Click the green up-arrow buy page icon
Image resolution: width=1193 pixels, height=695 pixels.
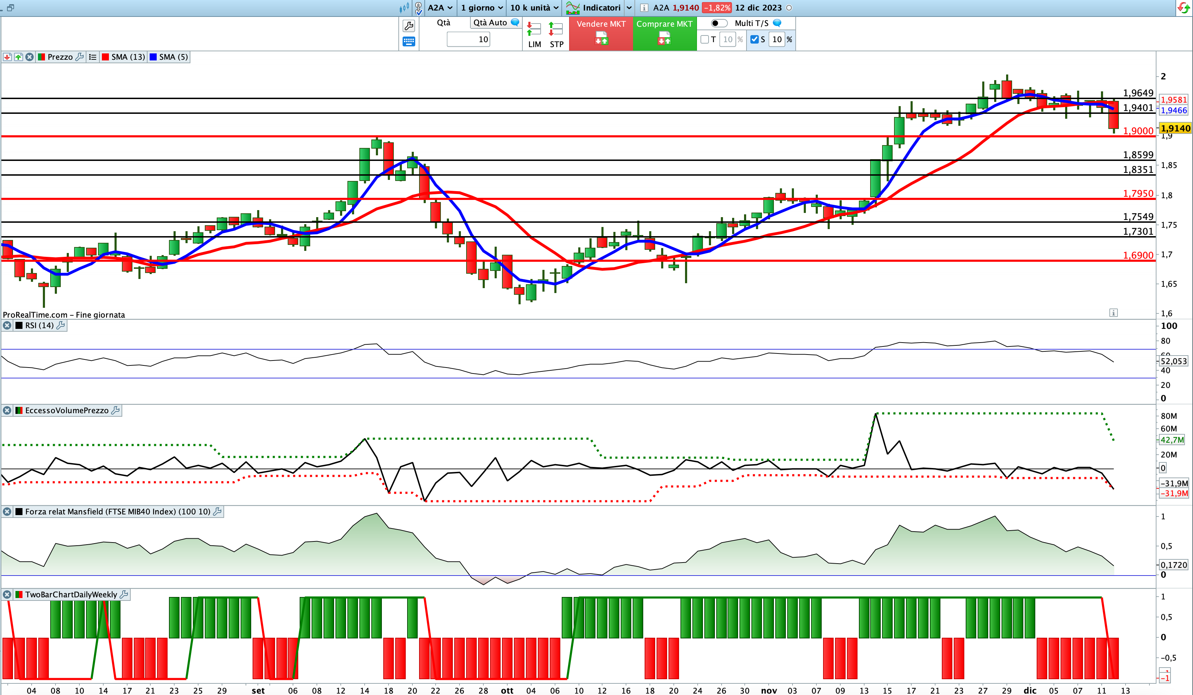(19, 57)
